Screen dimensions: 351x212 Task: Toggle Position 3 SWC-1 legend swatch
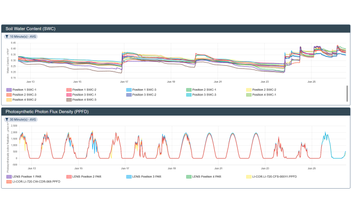pyautogui.click(x=69, y=95)
